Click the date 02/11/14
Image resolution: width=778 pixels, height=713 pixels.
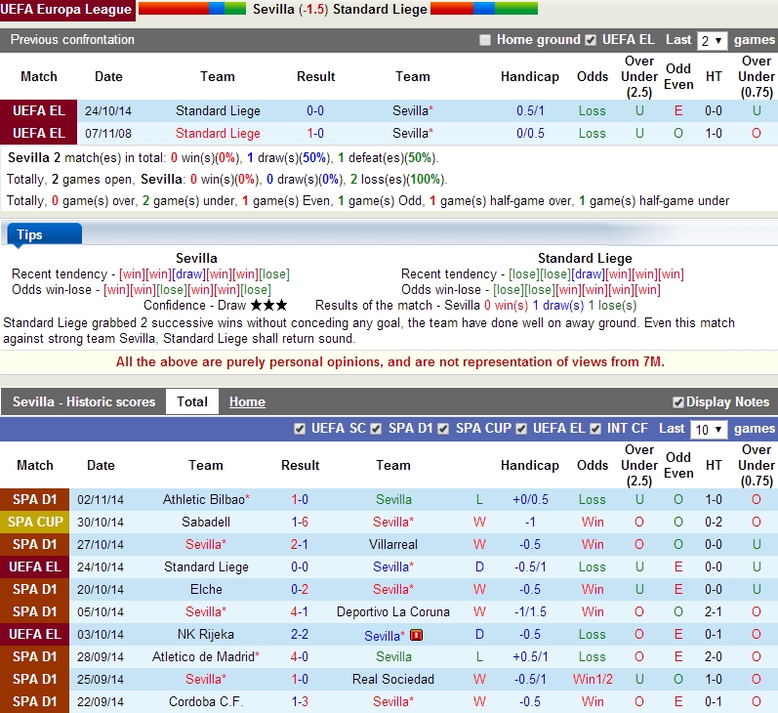pos(101,499)
